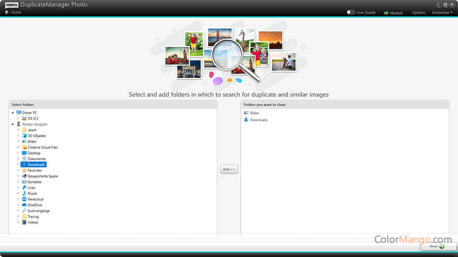458x257 pixels.
Task: Open the Market shop basket icon
Action: click(386, 13)
